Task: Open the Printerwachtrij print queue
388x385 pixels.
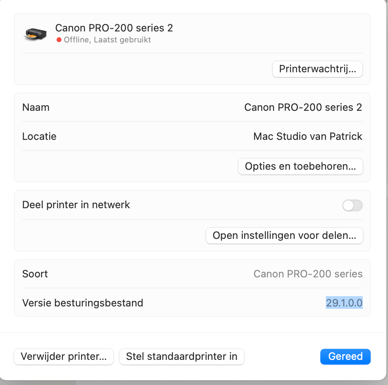Action: pos(317,69)
